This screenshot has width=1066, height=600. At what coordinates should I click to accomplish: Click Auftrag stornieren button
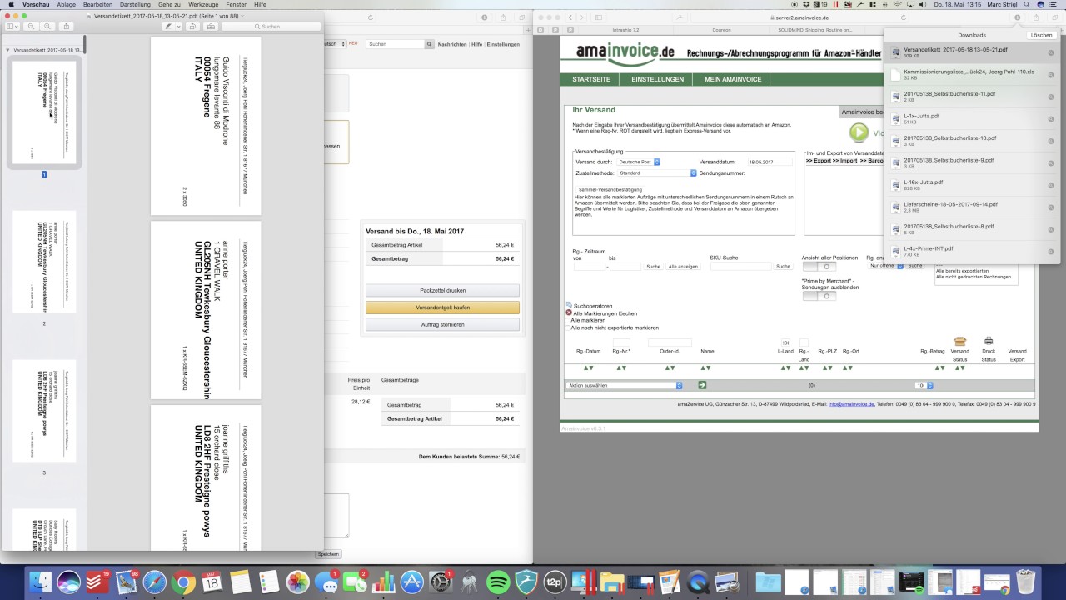(442, 324)
